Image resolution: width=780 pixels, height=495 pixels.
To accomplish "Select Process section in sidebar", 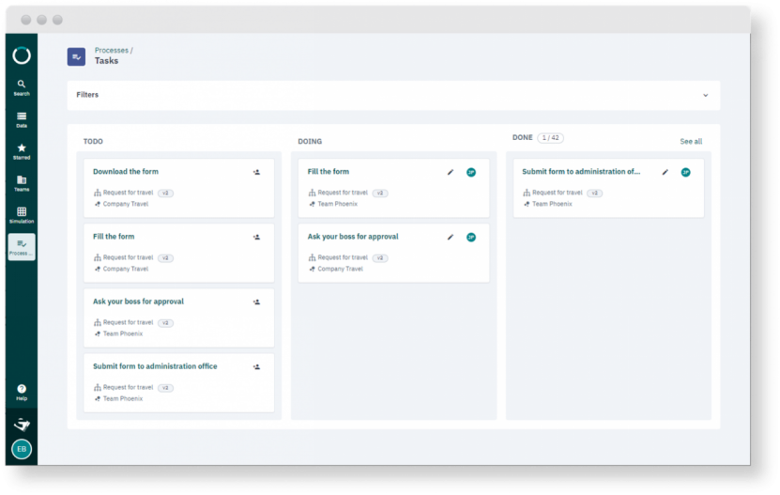I will click(x=22, y=247).
